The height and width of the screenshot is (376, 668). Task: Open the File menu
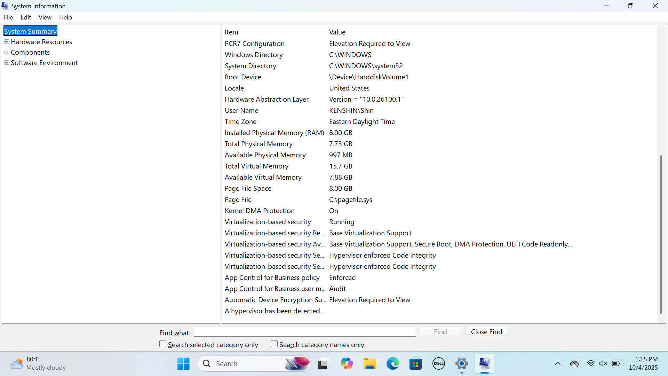coord(8,17)
